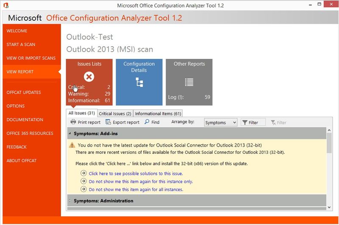Click the 'Configuration Details' tile title

(x=139, y=67)
